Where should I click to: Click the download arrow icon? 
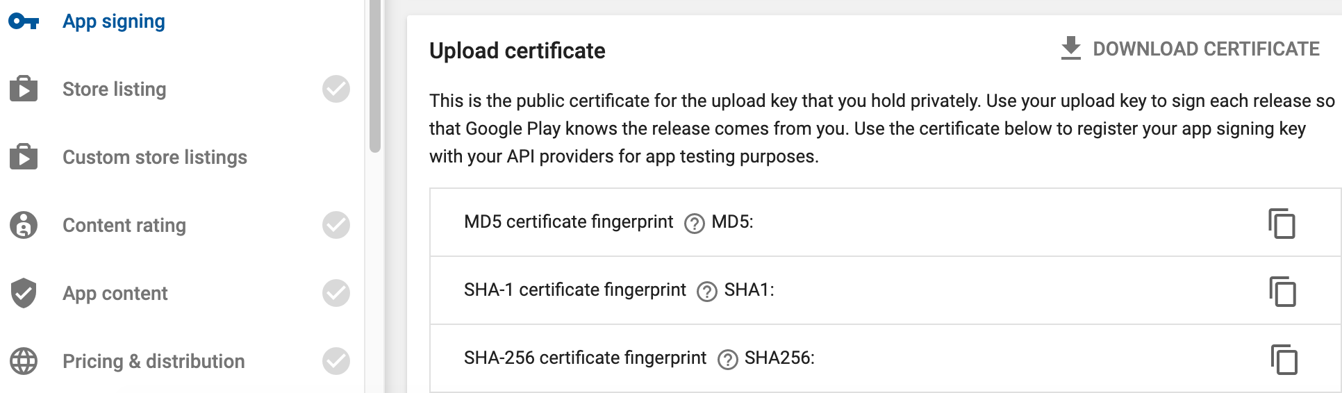[x=1071, y=48]
